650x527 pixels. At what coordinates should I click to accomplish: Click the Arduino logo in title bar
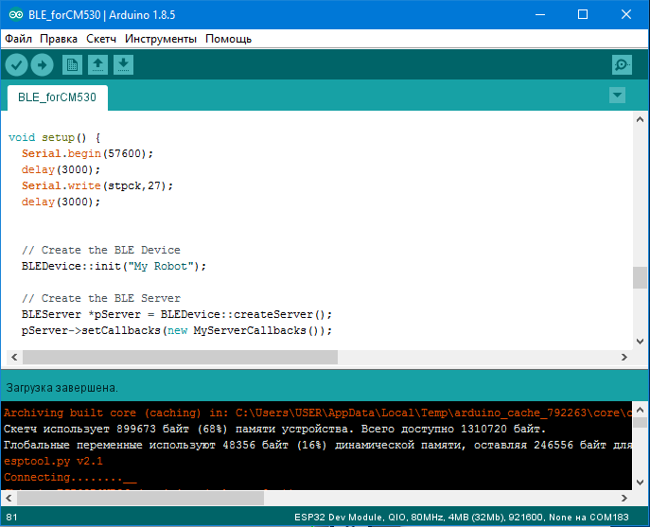(12, 15)
